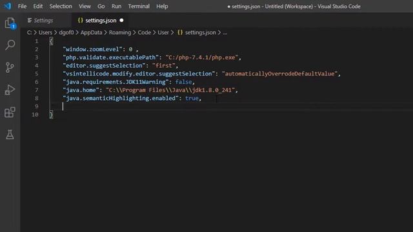Switch to the settings.json tab
The image size is (413, 232).
point(101,20)
